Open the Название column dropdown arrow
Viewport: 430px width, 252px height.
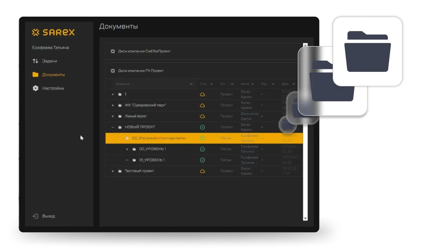191,84
